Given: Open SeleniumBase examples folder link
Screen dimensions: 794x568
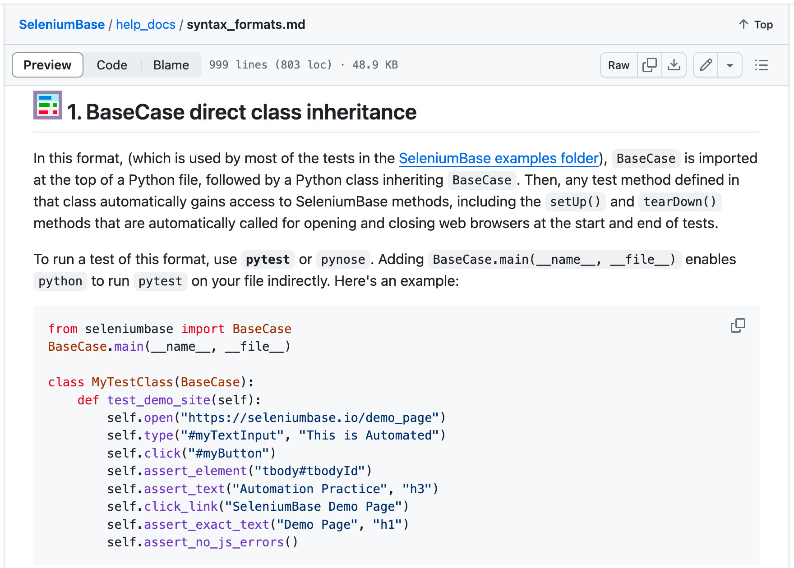Looking at the screenshot, I should 499,158.
